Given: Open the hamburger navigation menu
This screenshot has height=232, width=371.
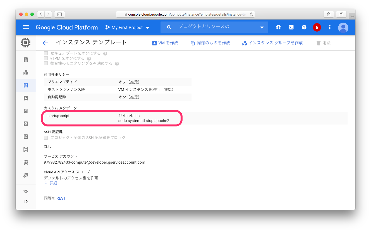Looking at the screenshot, I should tap(26, 27).
